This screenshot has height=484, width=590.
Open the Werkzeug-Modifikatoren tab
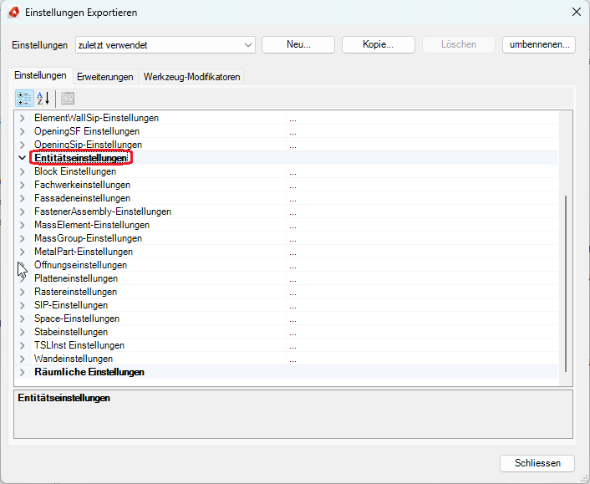[191, 77]
